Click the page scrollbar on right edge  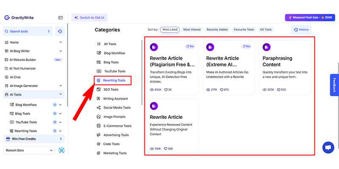click(x=338, y=106)
